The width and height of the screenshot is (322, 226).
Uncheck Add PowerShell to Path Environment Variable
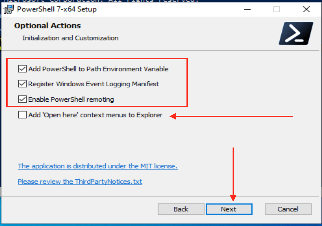click(22, 69)
